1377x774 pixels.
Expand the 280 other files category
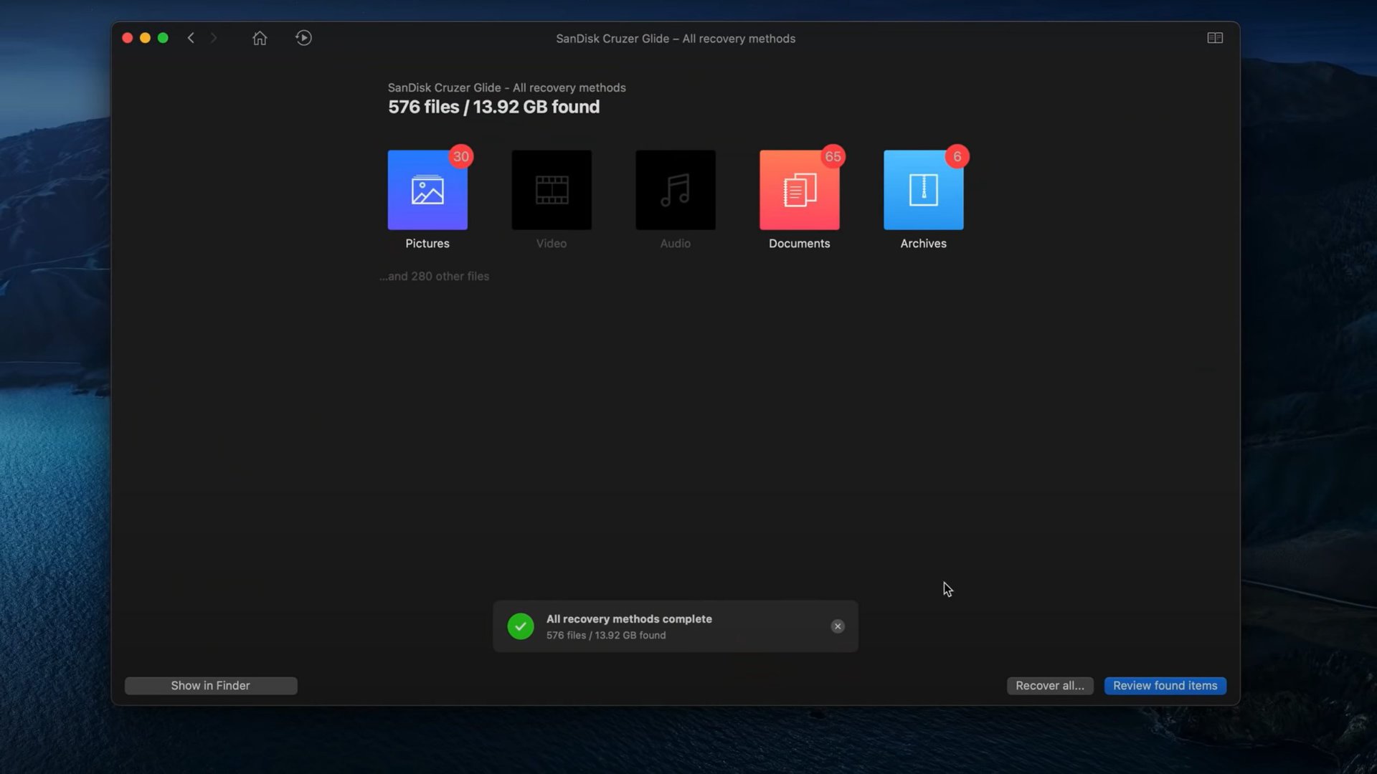(434, 275)
